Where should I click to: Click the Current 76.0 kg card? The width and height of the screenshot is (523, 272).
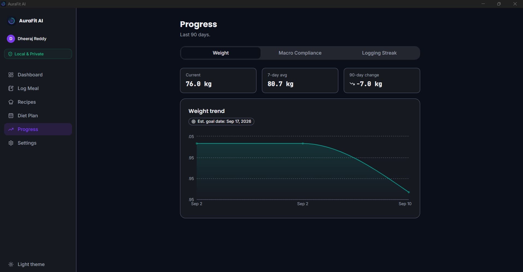(x=218, y=80)
